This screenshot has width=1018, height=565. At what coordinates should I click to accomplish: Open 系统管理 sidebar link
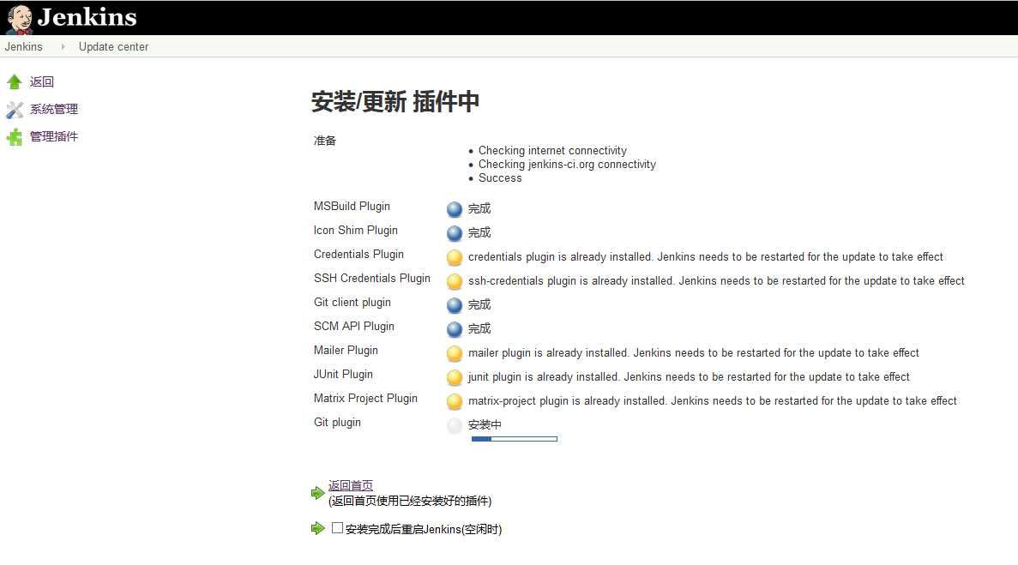(x=54, y=109)
